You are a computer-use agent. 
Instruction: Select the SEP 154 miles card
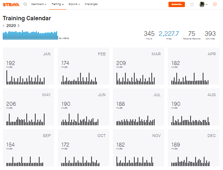pyautogui.click(x=28, y=147)
